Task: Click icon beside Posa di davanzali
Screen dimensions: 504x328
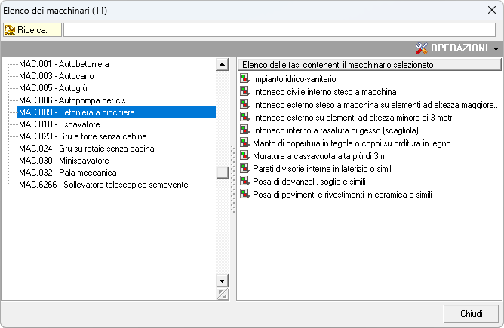Action: click(244, 181)
